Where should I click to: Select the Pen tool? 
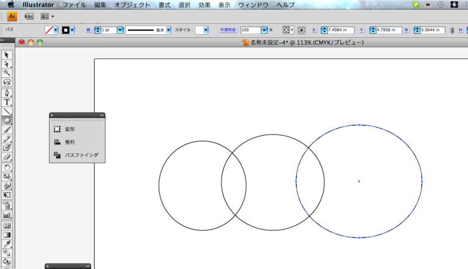coord(7,93)
